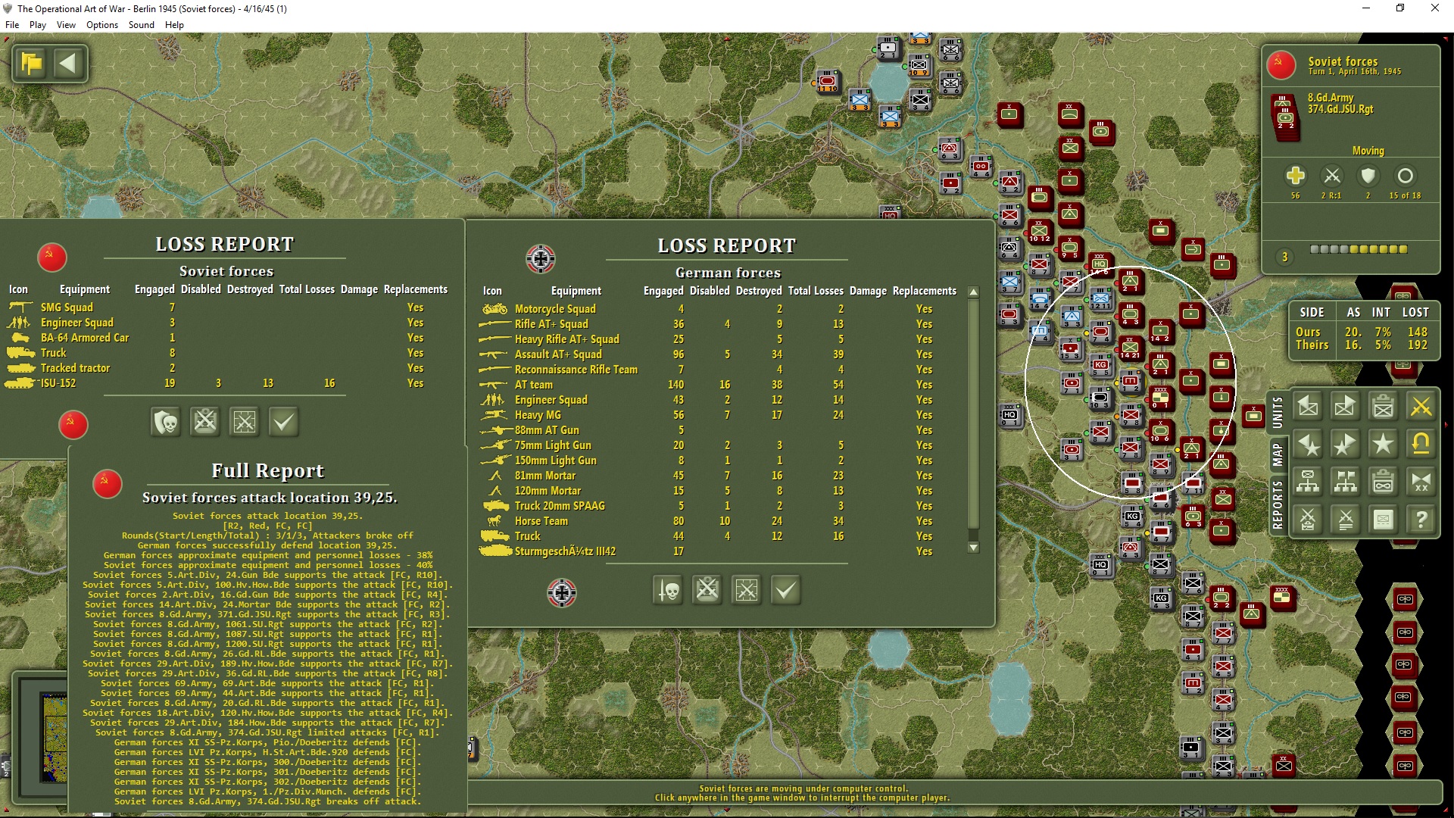
Task: Open the Sound menu
Action: point(141,25)
